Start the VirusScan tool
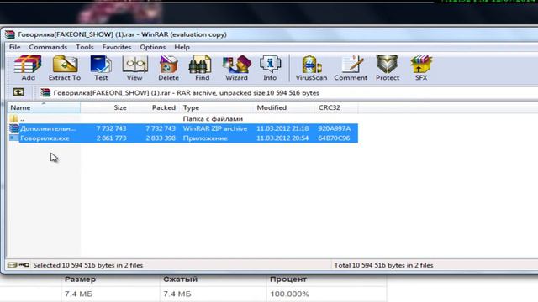Viewport: 538px width, 302px height. click(311, 68)
